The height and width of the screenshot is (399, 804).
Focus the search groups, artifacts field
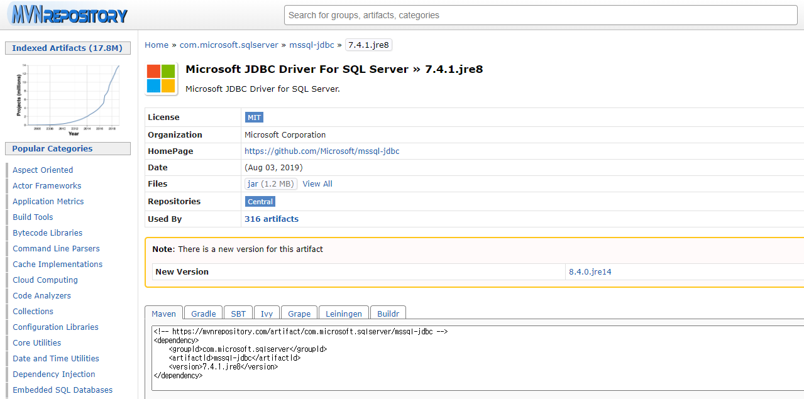[x=541, y=15]
